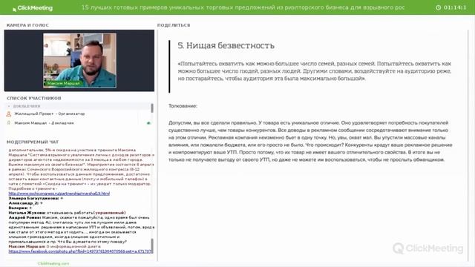
Task: Click the chat message from Эльвира Богаутдинова
Action: click(x=36, y=198)
